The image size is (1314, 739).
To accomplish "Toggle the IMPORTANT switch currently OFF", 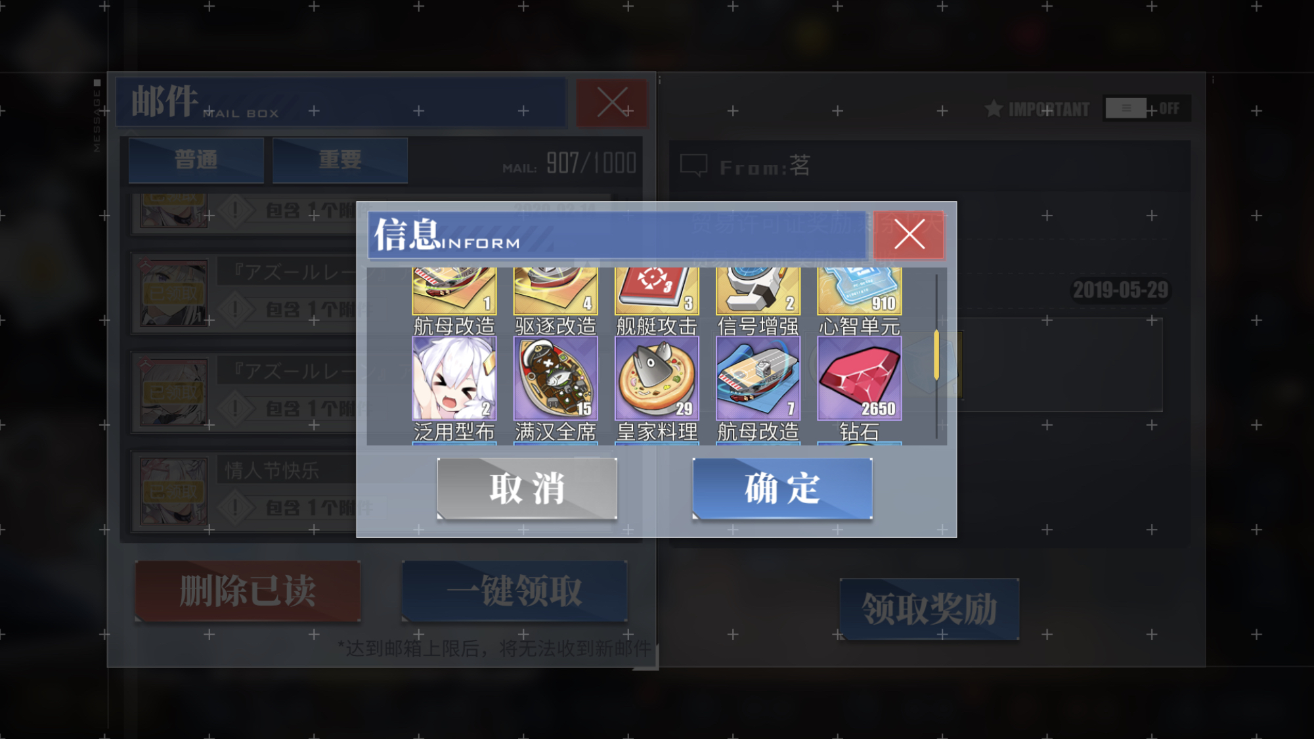I will coord(1144,108).
